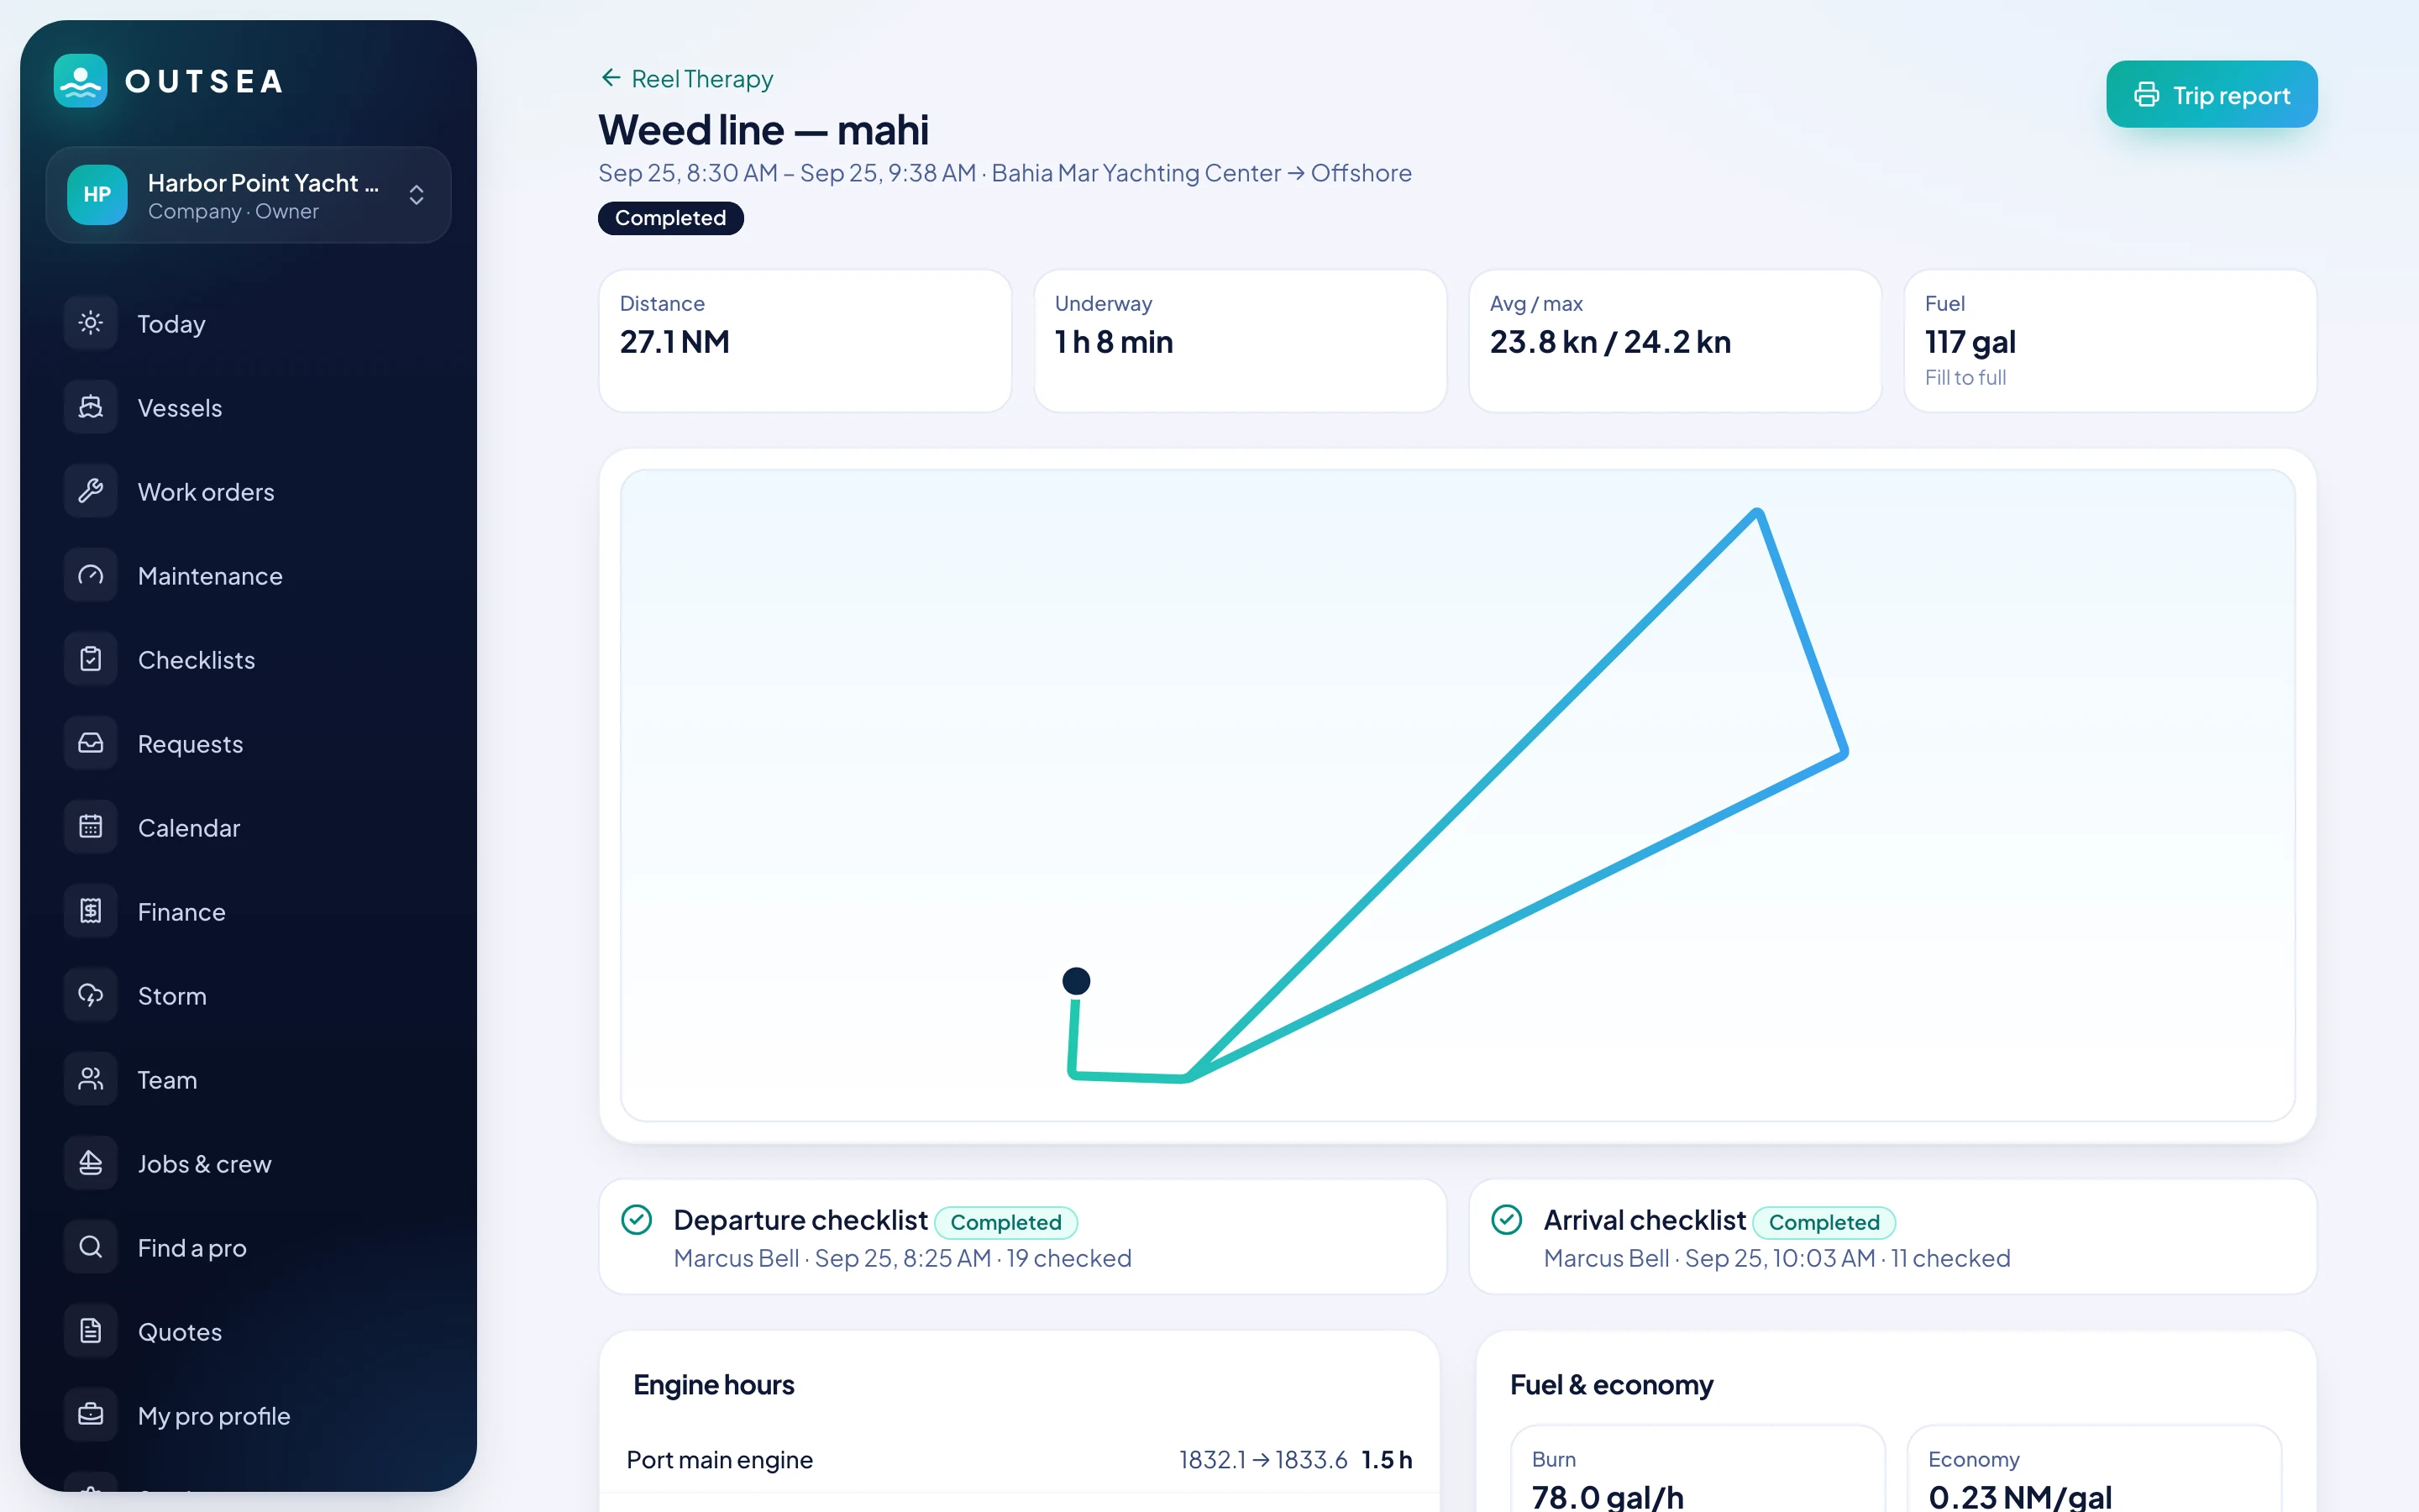Screen dimensions: 2419x1512
Task: Go back to Reel Therapy
Action: tap(687, 79)
